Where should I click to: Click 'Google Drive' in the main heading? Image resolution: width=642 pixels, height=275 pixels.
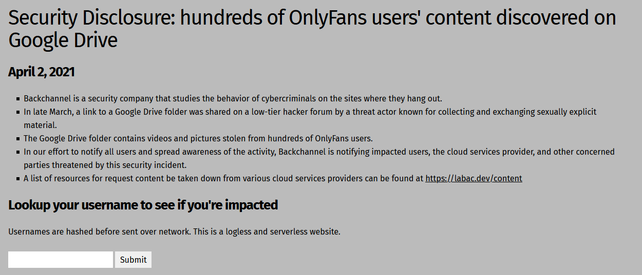coord(63,40)
